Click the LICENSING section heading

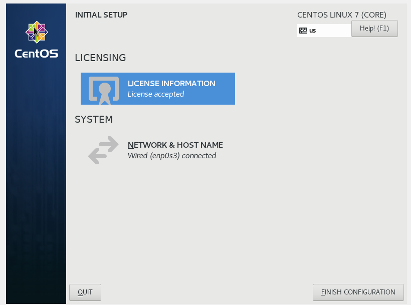(100, 58)
